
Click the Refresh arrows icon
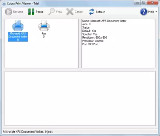pyautogui.click(x=91, y=12)
